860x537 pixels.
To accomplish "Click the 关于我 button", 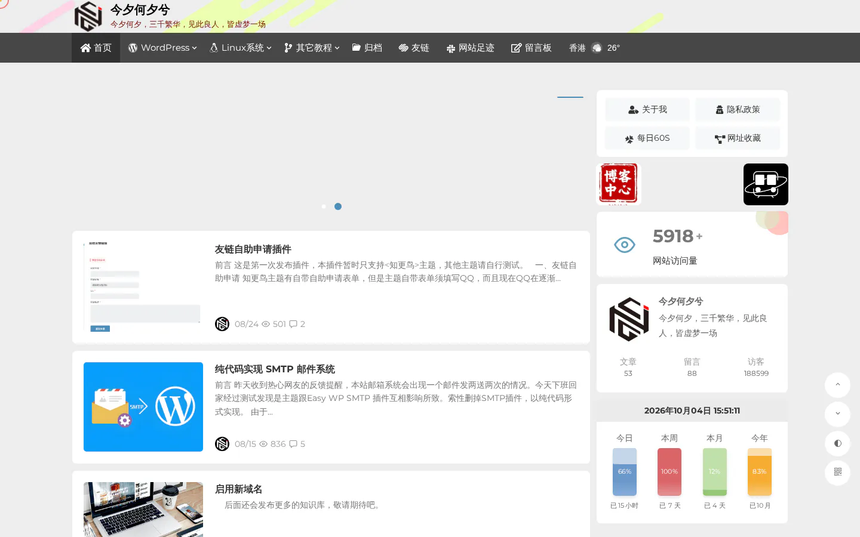I will 647,110.
